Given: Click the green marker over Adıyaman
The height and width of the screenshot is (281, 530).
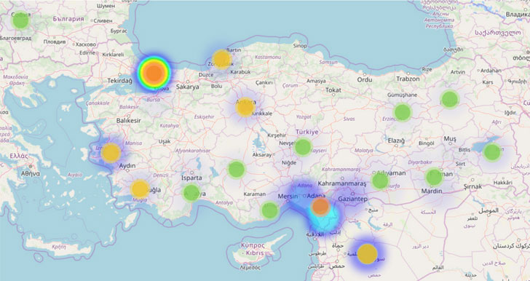Looking at the screenshot, I should (381, 181).
